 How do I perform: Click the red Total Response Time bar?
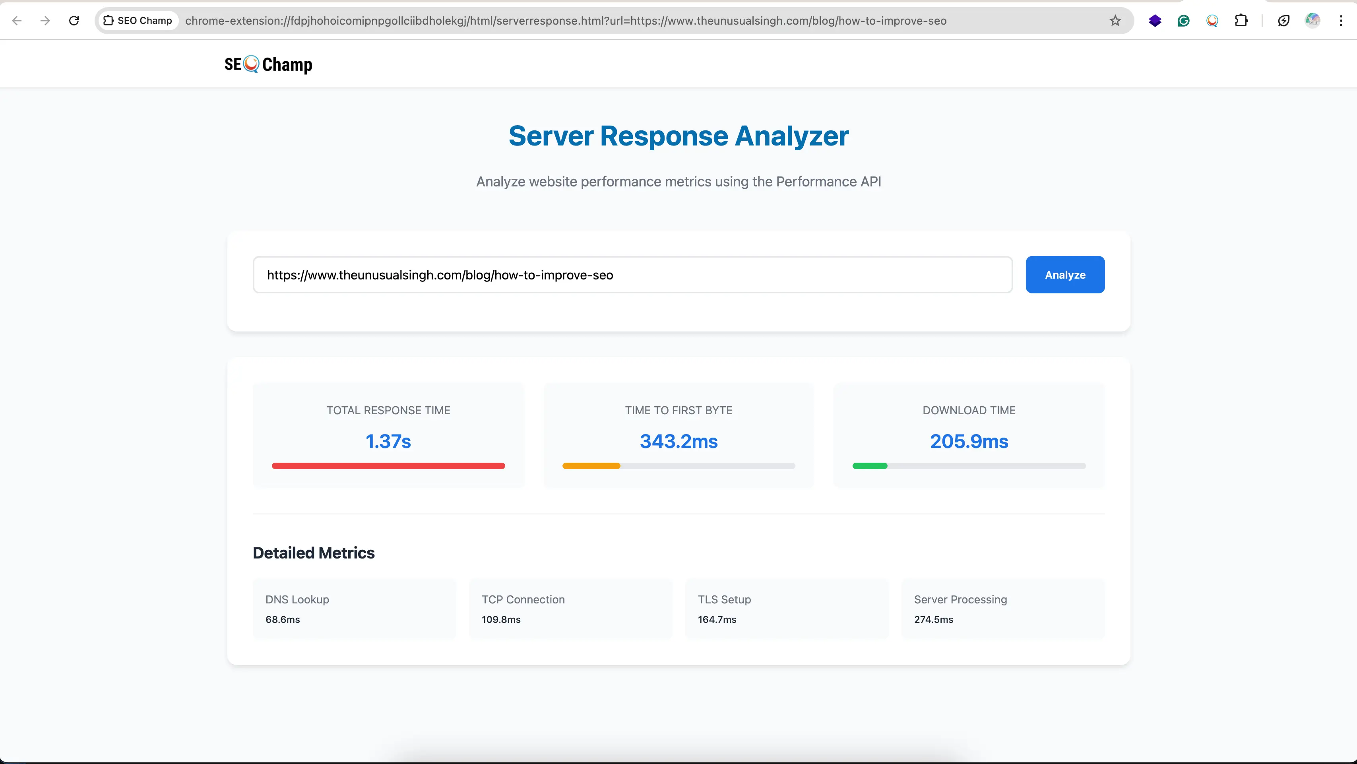(x=388, y=466)
